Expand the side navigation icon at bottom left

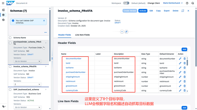coord(4,106)
